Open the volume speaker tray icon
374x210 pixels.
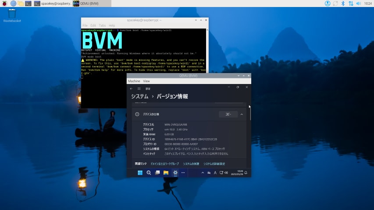pos(358,3)
